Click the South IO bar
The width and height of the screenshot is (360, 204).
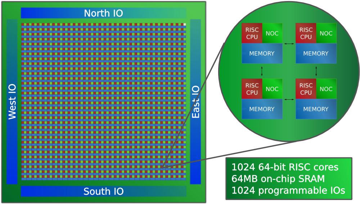(x=103, y=191)
